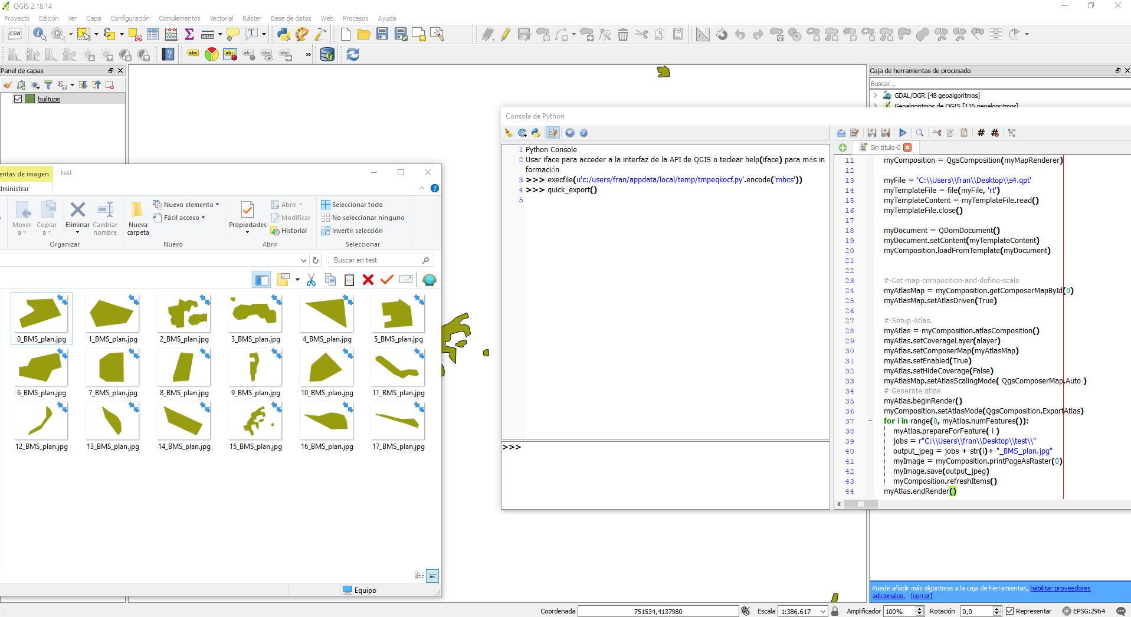Click the find text magnifier in editor
The width and height of the screenshot is (1131, 617).
920,133
